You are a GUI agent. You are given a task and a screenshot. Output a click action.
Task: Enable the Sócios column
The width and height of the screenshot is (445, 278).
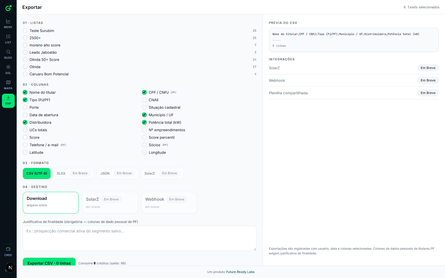point(144,145)
